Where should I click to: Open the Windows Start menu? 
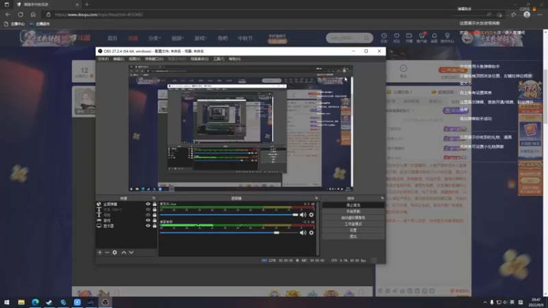coord(7,302)
